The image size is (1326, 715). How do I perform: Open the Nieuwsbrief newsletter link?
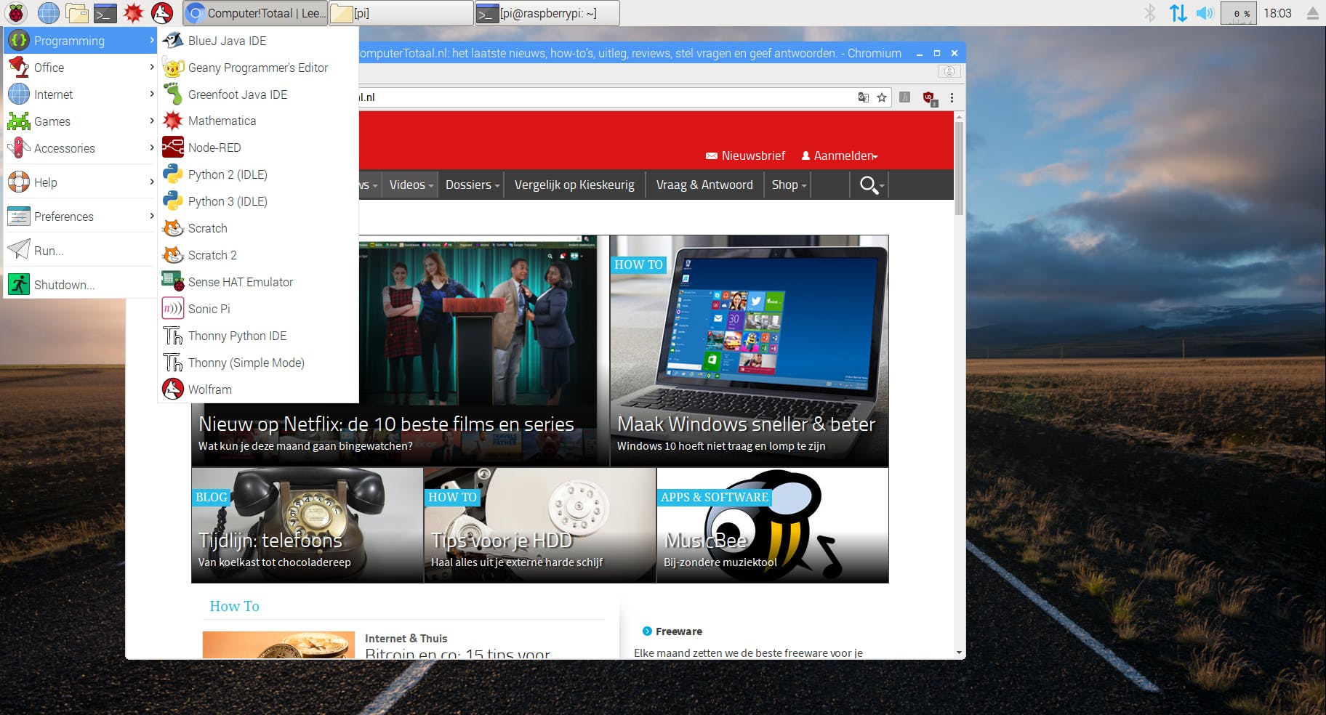pyautogui.click(x=746, y=155)
